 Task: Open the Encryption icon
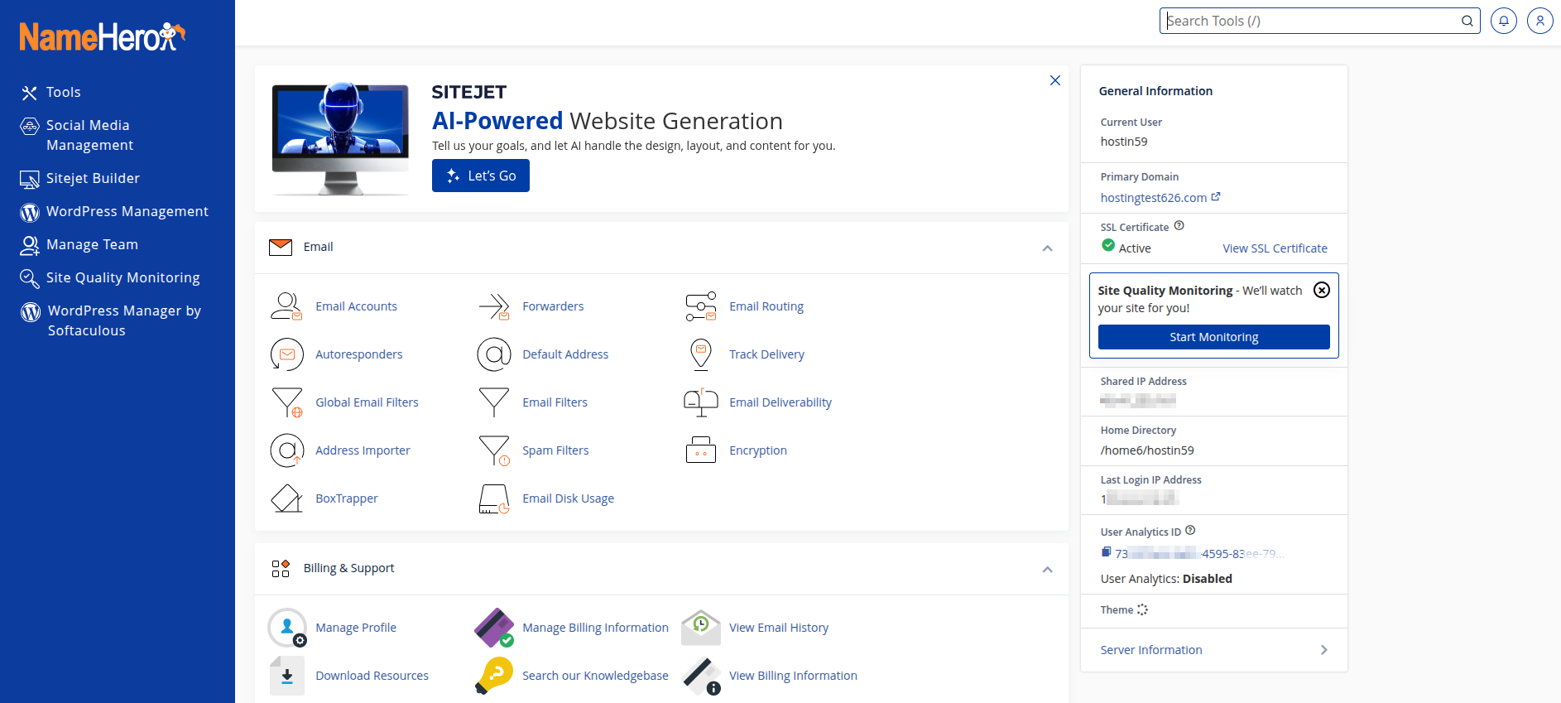701,450
